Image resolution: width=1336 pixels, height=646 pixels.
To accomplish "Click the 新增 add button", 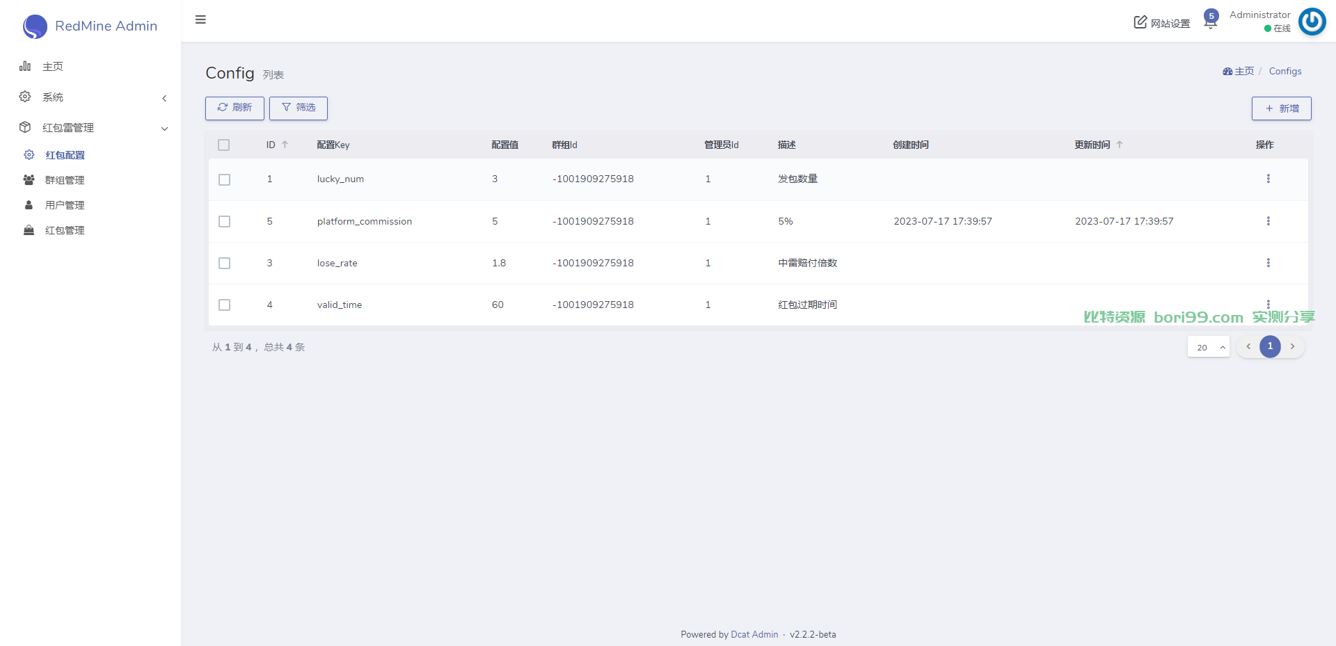I will [1282, 108].
